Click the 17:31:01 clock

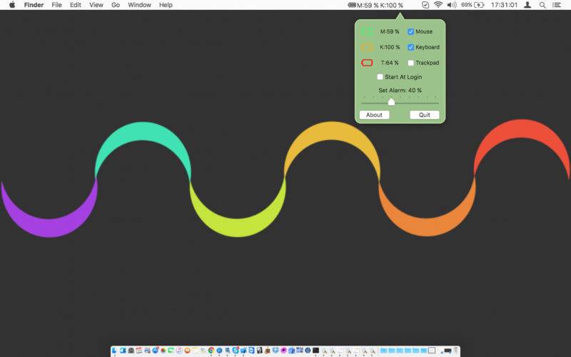click(504, 5)
